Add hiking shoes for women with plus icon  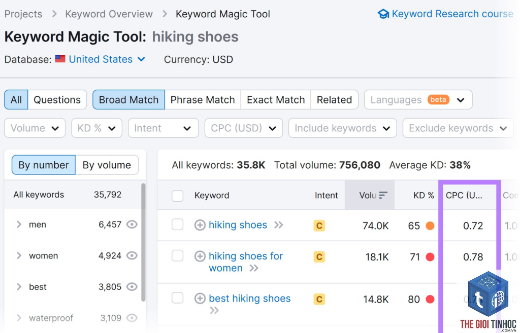pyautogui.click(x=200, y=256)
